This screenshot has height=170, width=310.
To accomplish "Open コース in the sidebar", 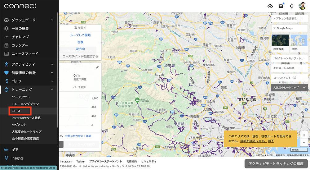I will pyautogui.click(x=16, y=111).
